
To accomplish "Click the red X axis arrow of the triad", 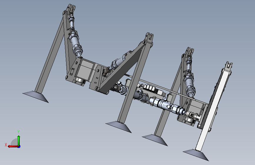I will [13, 146].
